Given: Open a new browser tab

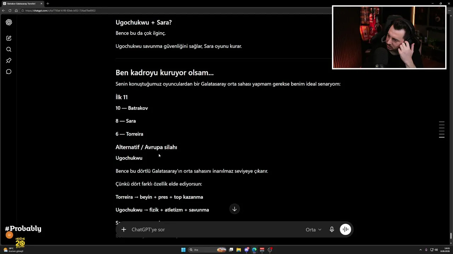Looking at the screenshot, I should (48, 4).
